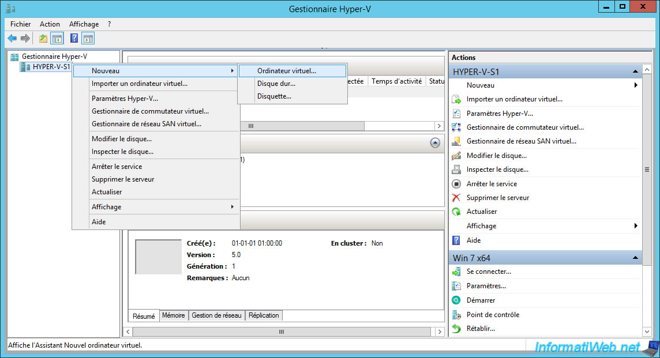Image resolution: width=660 pixels, height=358 pixels.
Task: Collapse the Win 7 x64 actions section
Action: click(x=635, y=258)
